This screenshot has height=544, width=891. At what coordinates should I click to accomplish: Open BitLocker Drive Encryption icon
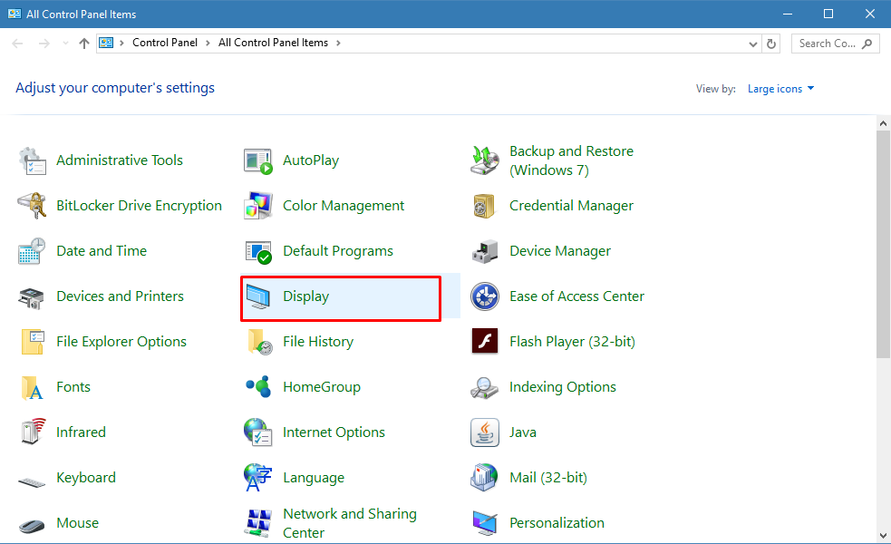tap(33, 206)
